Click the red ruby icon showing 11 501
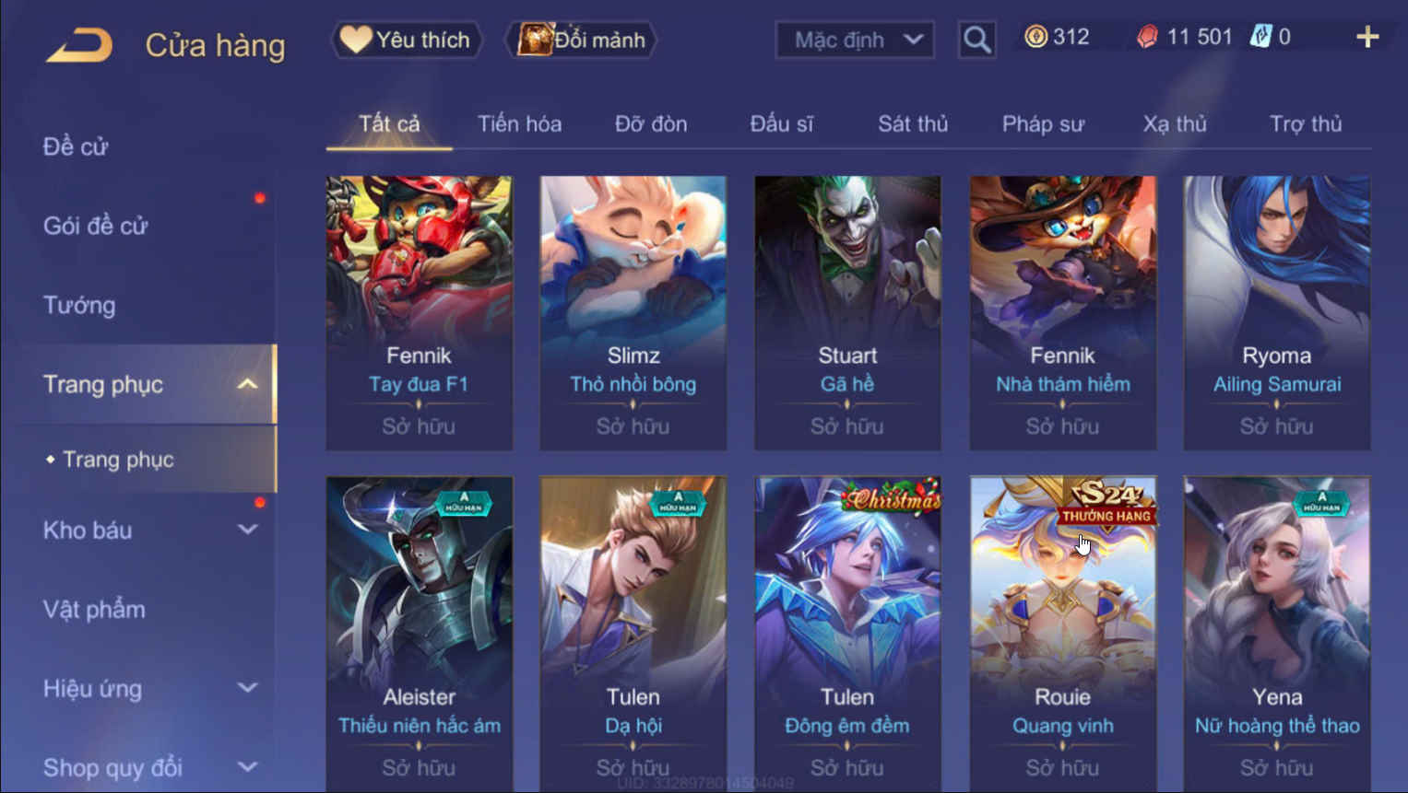 [x=1147, y=37]
